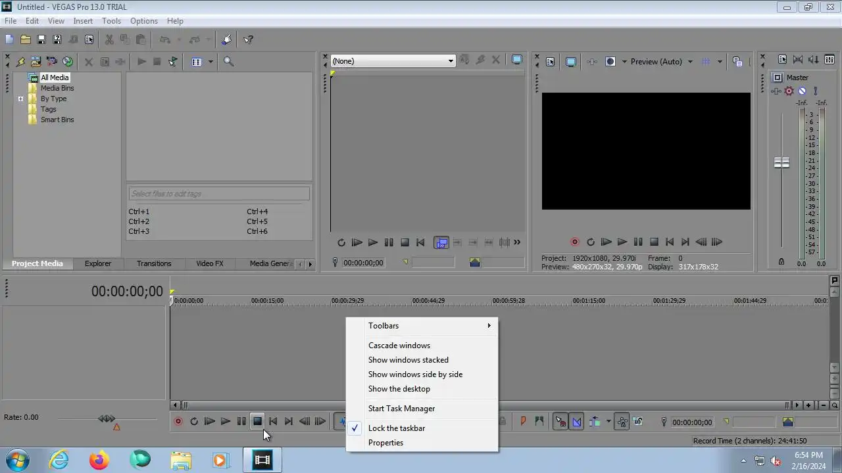Uncheck Lock the taskbar
Viewport: 842px width, 473px height.
pos(422,428)
